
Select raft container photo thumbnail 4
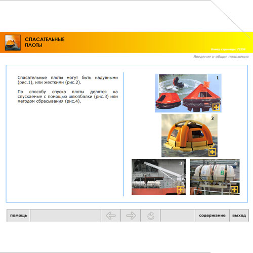(215, 177)
